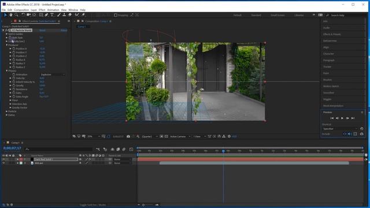Select the Pen tool
The width and height of the screenshot is (370, 208).
46,15
